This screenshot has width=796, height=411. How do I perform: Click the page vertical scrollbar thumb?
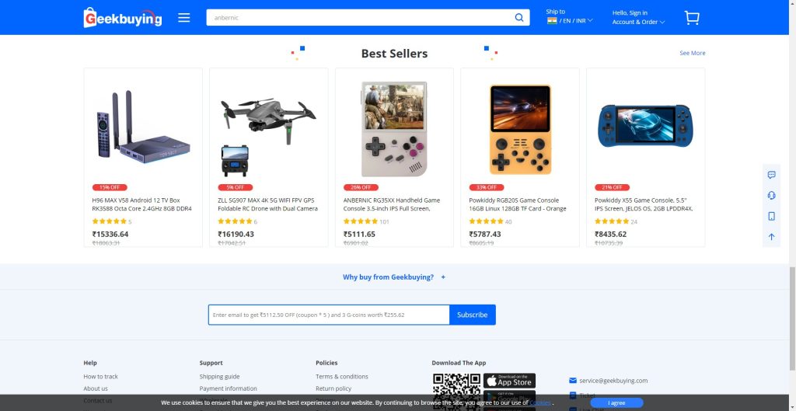792,319
